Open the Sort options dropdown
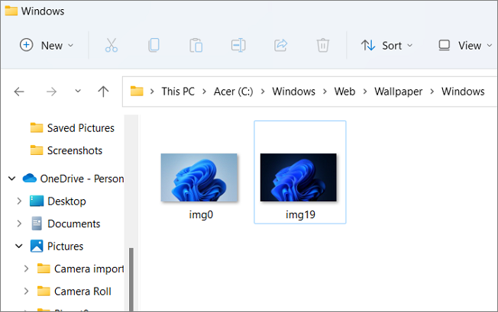This screenshot has width=498, height=312. click(386, 45)
